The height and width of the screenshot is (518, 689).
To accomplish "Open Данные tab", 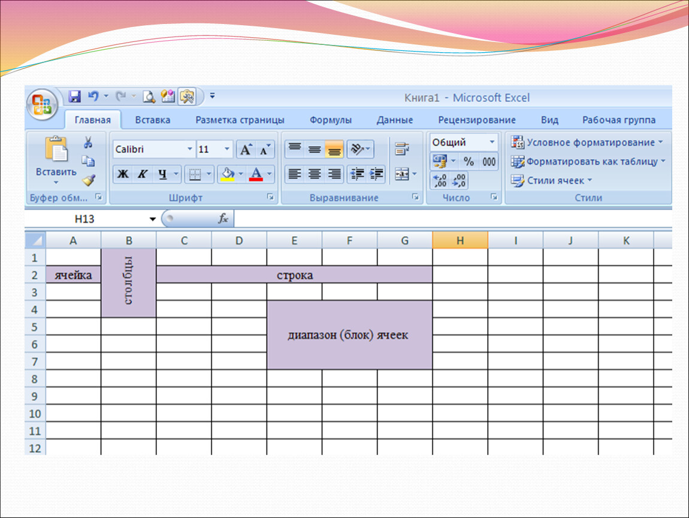I will click(x=395, y=120).
